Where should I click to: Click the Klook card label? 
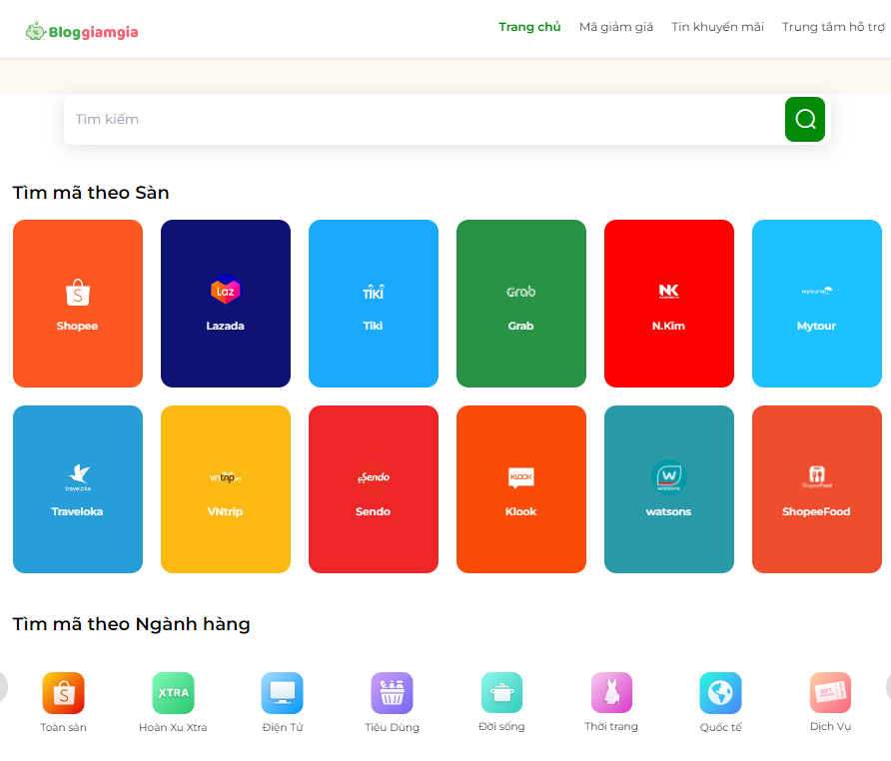(x=520, y=511)
